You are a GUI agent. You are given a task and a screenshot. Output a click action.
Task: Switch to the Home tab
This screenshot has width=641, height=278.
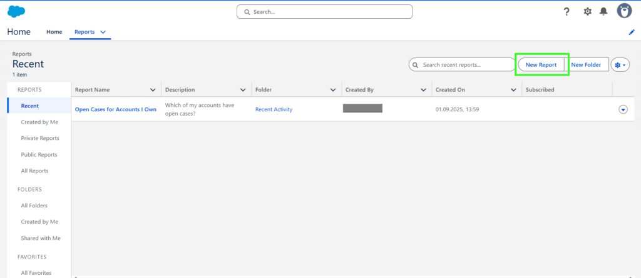[54, 32]
